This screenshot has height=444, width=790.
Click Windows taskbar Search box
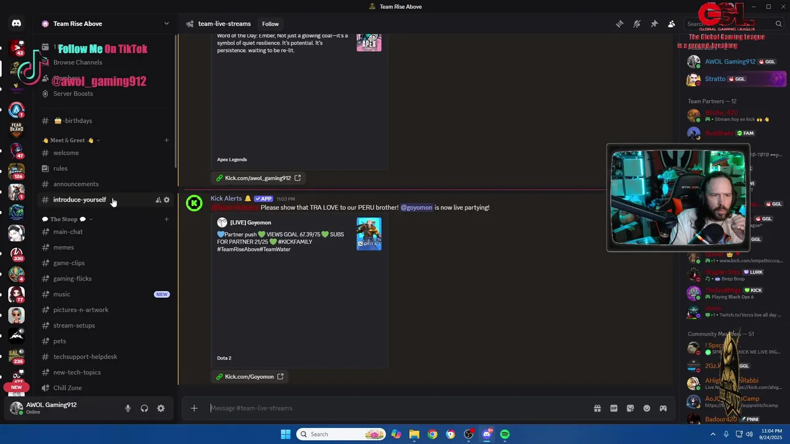tap(341, 434)
